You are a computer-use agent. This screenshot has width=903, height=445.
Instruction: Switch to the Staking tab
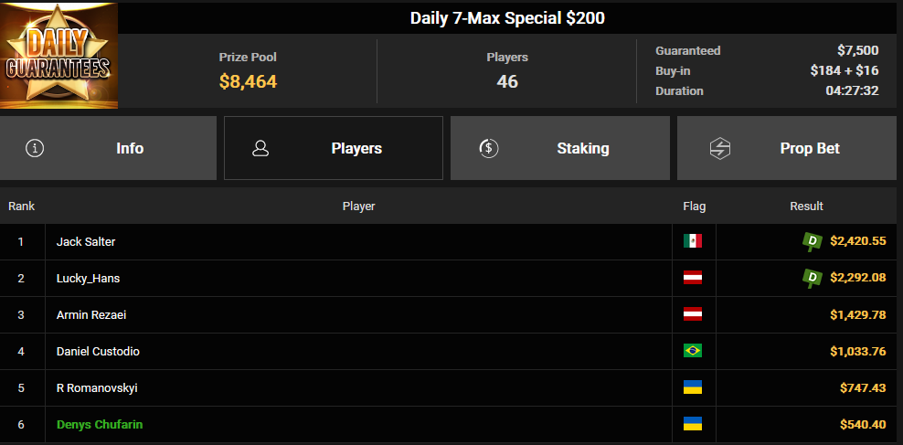[x=559, y=148]
